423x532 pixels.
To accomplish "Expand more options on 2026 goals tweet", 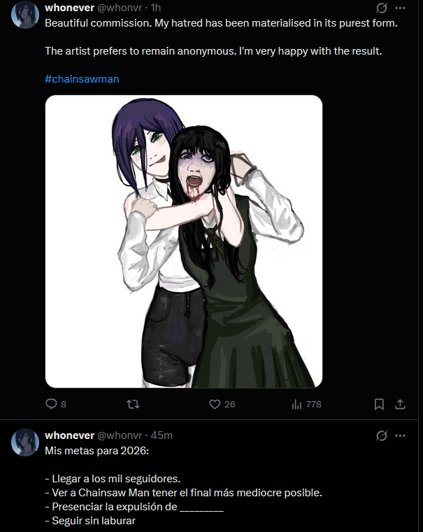I will pyautogui.click(x=401, y=435).
